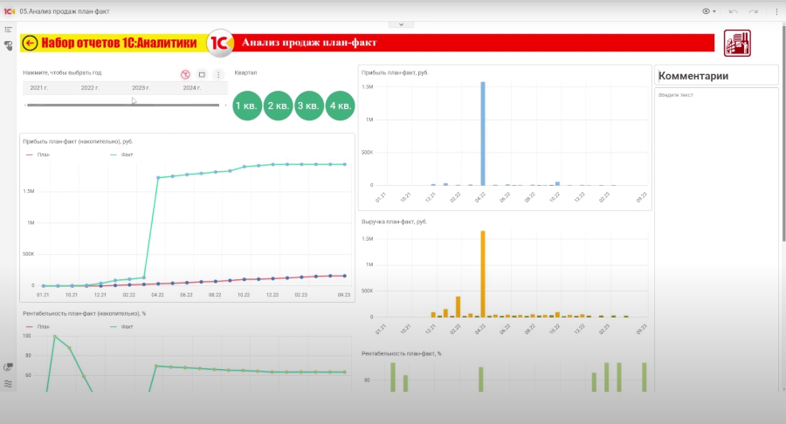
Task: Click the 'Комментарии' heading
Action: 693,76
